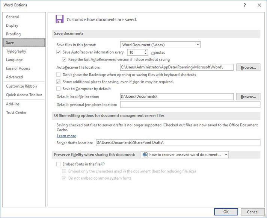Browse for AutoRecover file location
The image size is (267, 218).
pyautogui.click(x=248, y=68)
